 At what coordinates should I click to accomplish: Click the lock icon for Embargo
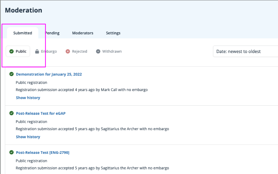click(x=37, y=51)
